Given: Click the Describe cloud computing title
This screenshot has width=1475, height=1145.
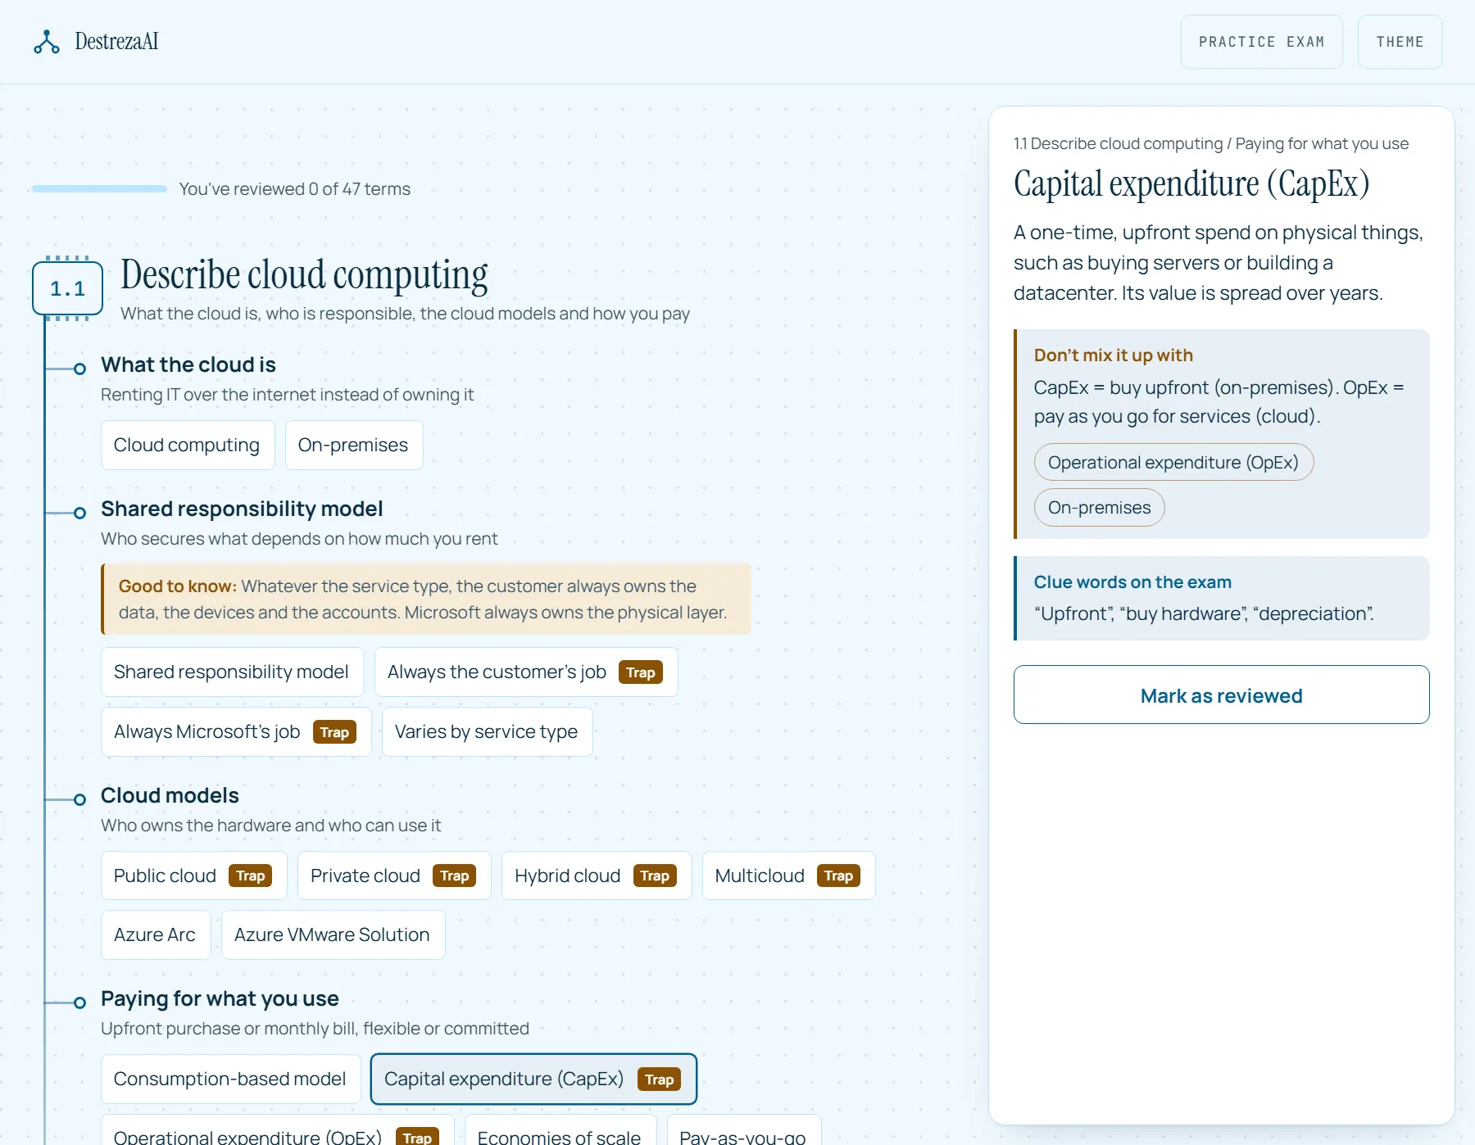Looking at the screenshot, I should pyautogui.click(x=304, y=274).
